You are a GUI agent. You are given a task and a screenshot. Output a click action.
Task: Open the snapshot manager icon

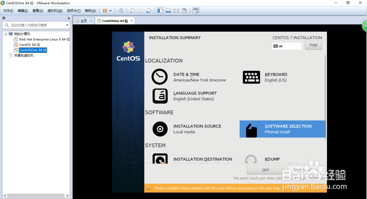(x=149, y=11)
